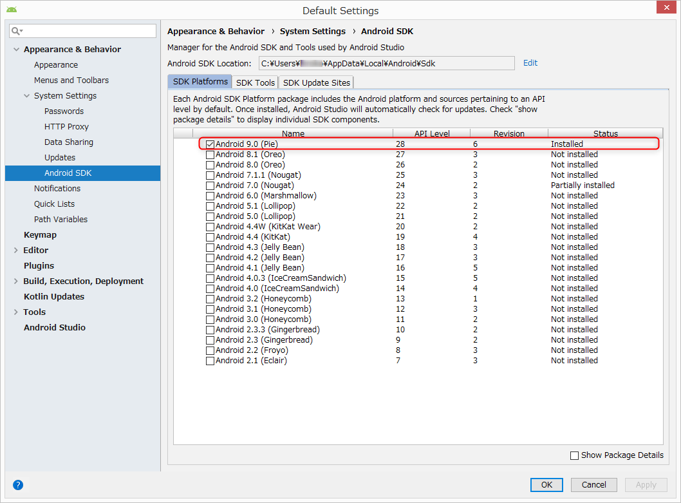
Task: Check the Android 4.4 (KitKat) checkbox
Action: (x=210, y=237)
